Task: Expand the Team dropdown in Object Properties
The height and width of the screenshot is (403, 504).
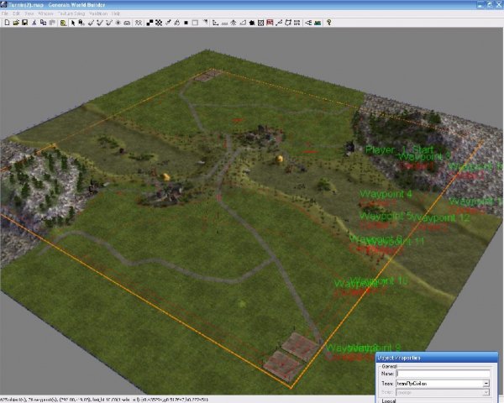Action: [x=486, y=384]
